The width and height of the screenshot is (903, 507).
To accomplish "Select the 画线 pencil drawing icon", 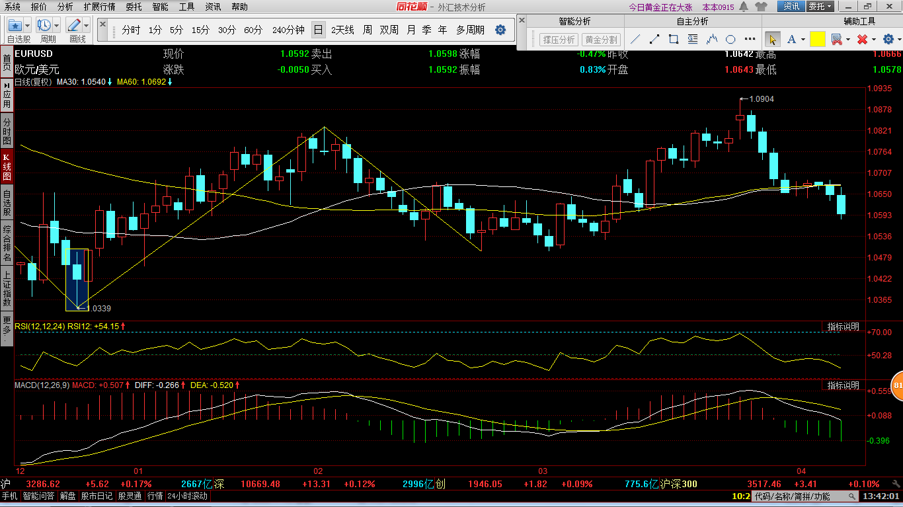I will coord(74,26).
